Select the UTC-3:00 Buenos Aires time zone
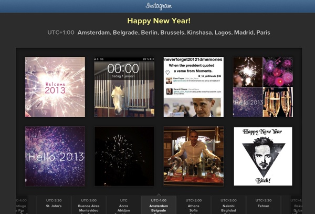This screenshot has width=315, height=214. (x=89, y=205)
